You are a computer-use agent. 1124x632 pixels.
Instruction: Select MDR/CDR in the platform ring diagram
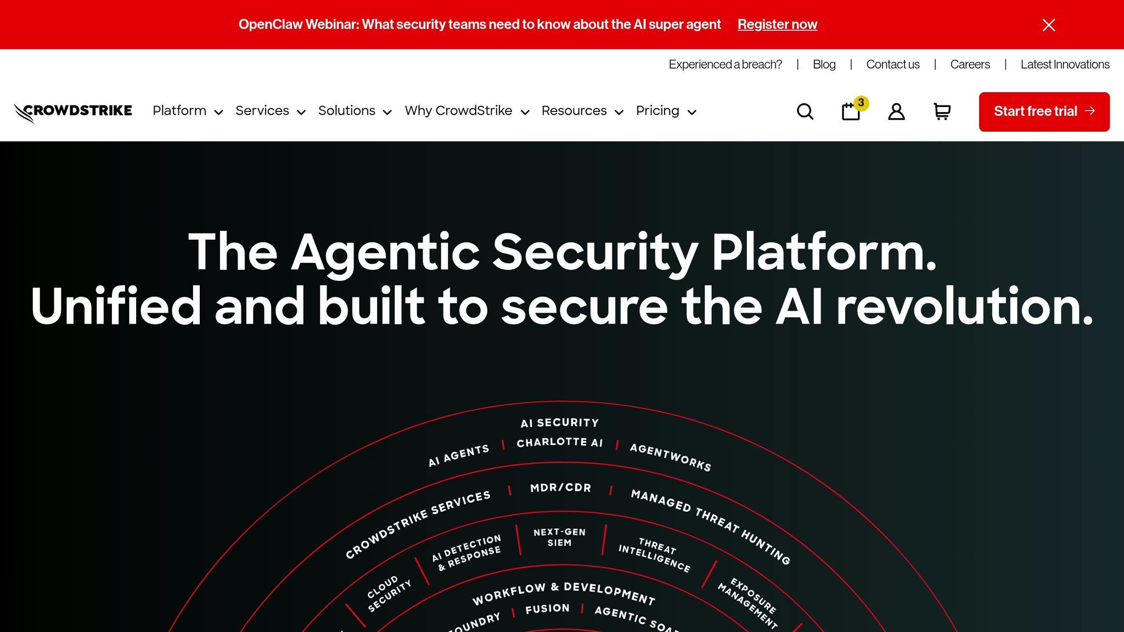coord(560,487)
